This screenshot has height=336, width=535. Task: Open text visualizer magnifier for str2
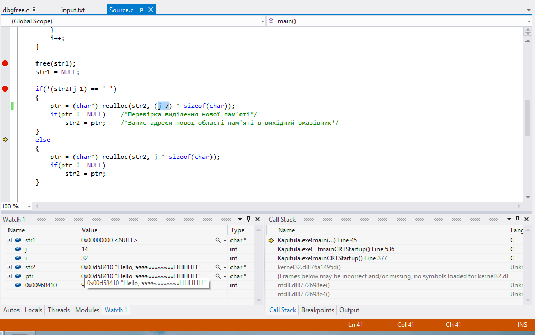[x=218, y=267]
